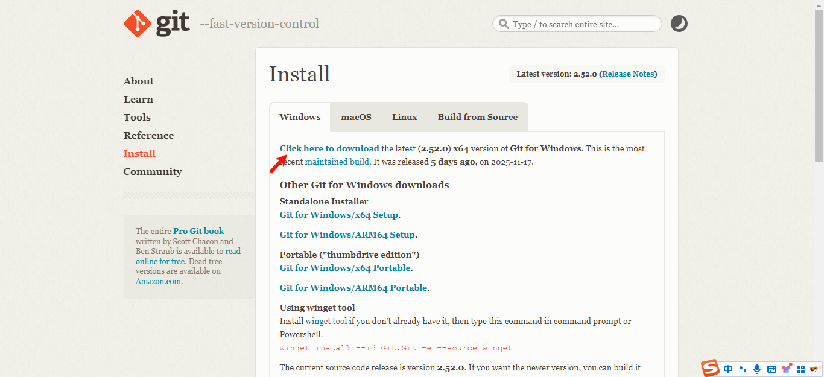
Task: Open the 'winget tool' link
Action: click(x=326, y=322)
